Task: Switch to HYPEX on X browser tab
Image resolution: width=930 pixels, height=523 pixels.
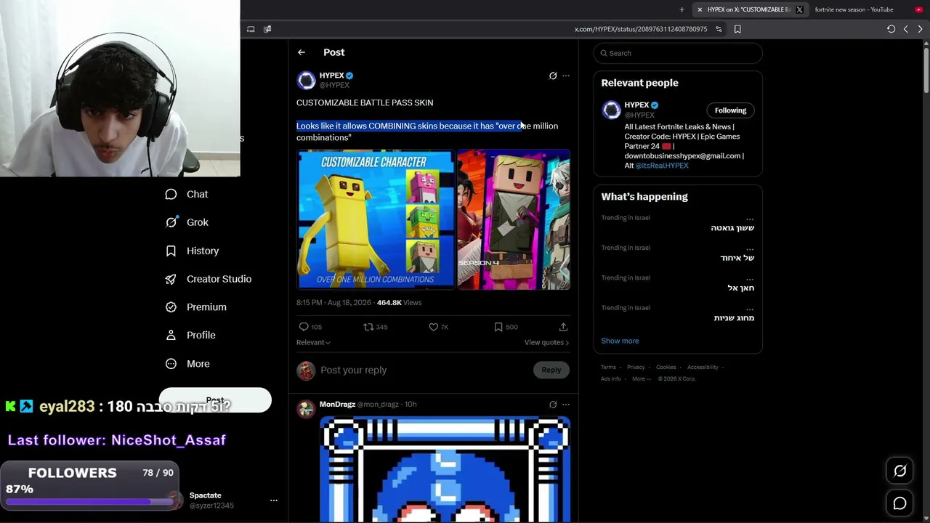Action: click(748, 9)
